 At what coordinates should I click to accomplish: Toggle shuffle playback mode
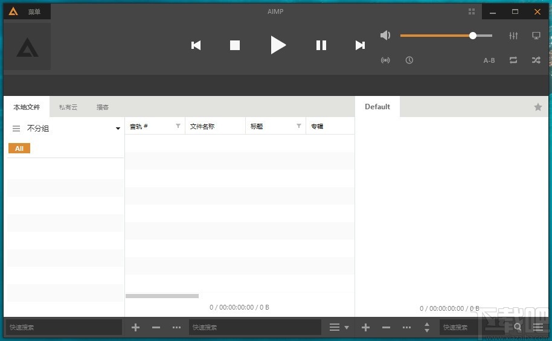pos(536,60)
